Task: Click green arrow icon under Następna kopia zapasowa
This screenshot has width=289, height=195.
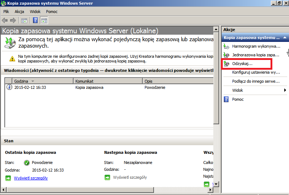Action: 108,178
